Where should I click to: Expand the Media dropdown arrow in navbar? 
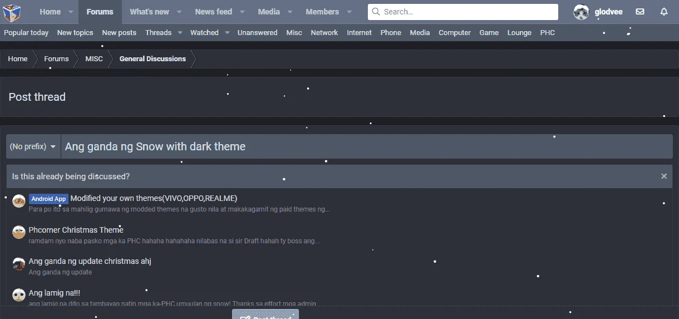tap(290, 12)
